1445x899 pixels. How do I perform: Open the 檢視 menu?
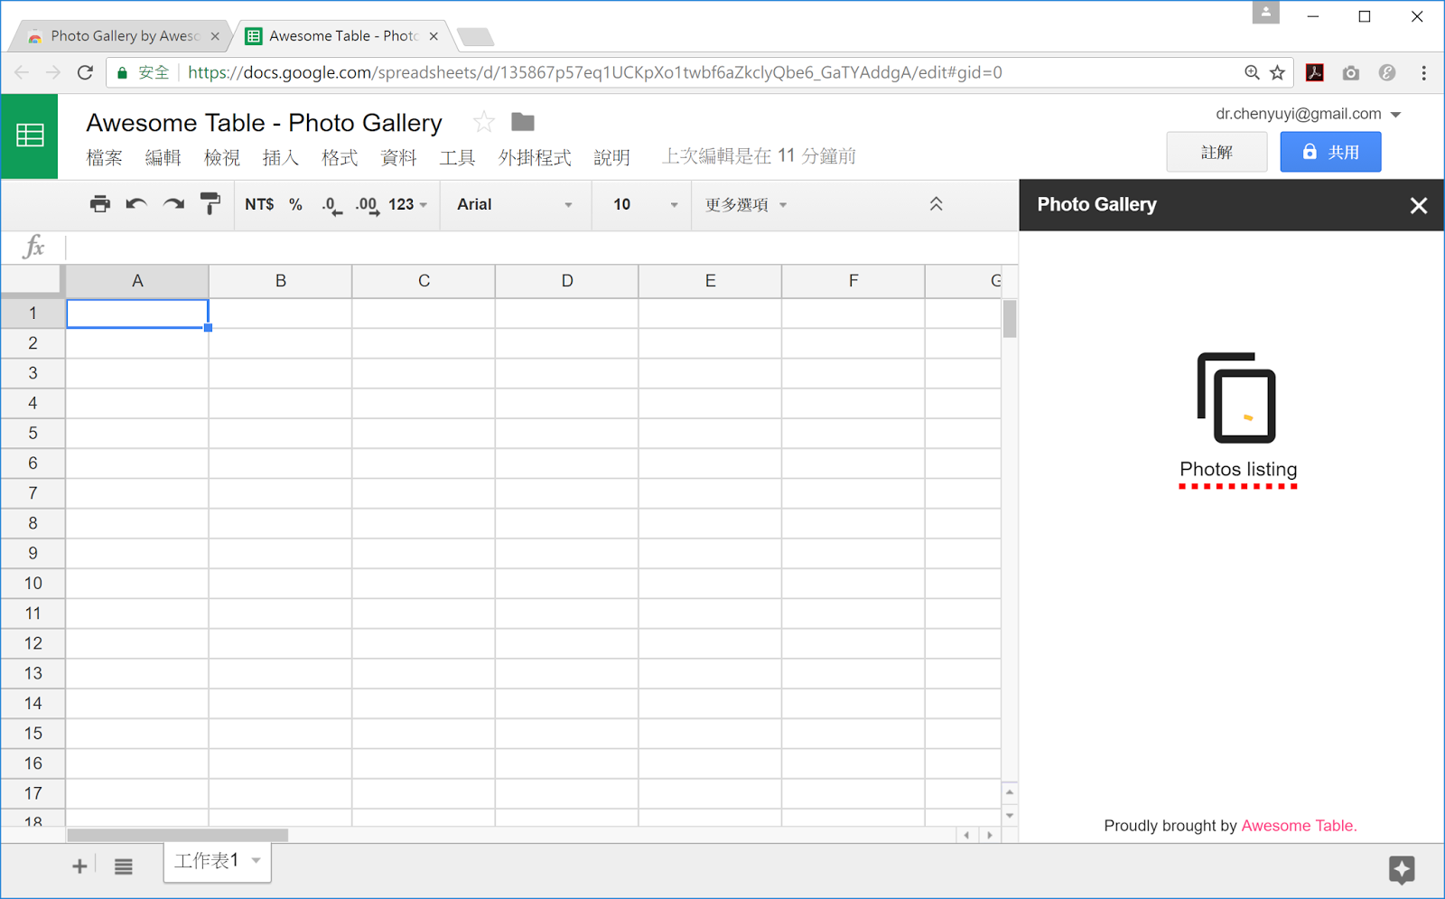click(x=222, y=157)
